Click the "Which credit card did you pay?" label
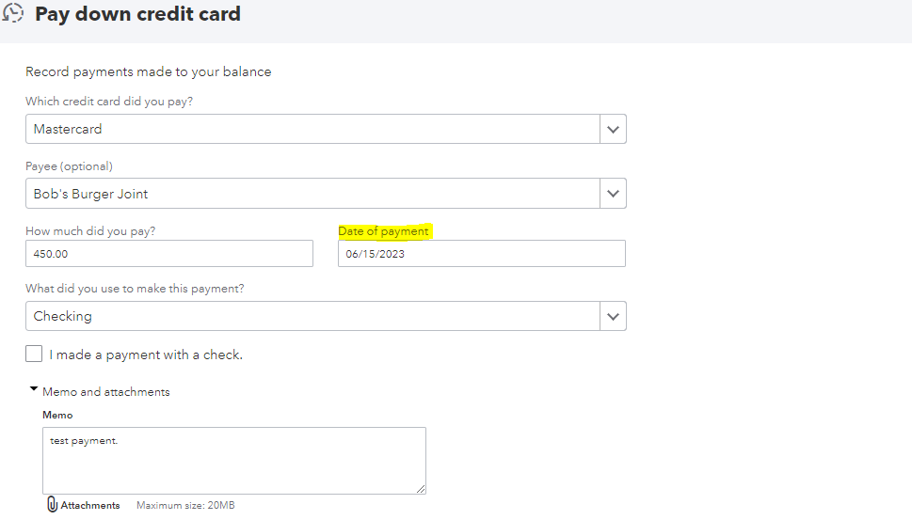The image size is (912, 520). pos(109,101)
